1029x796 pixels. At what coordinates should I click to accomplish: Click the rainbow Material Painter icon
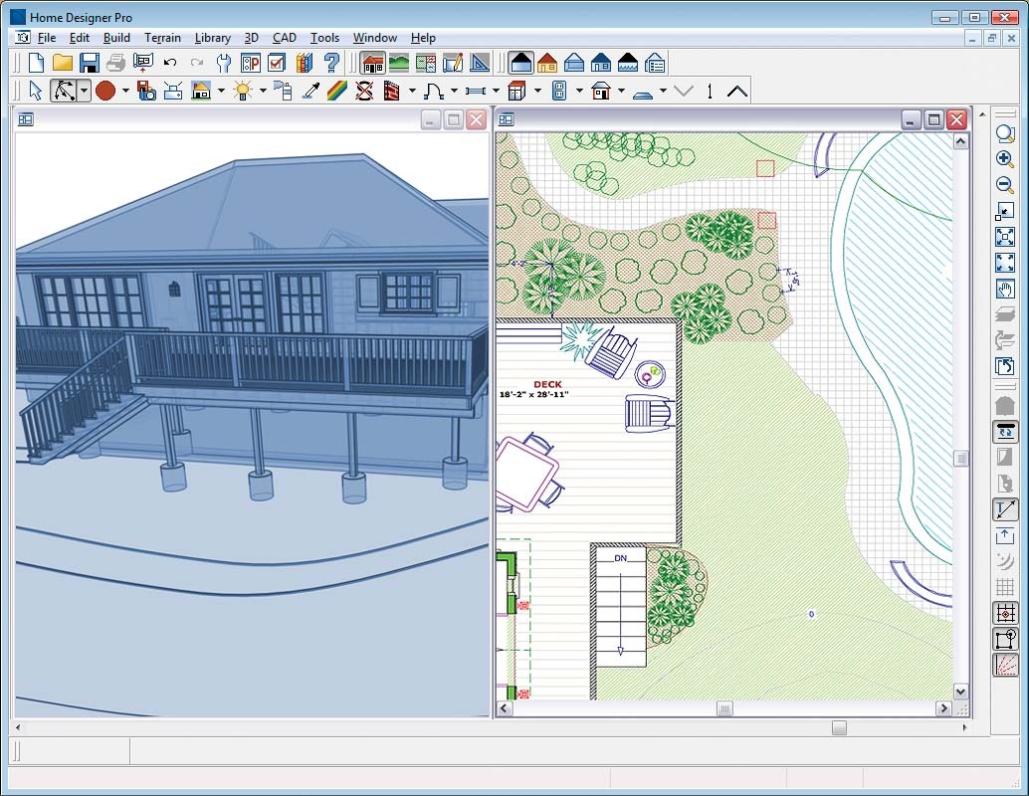pyautogui.click(x=337, y=92)
